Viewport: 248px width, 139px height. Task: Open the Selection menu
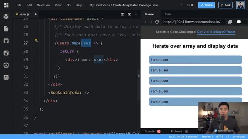coord(43,5)
